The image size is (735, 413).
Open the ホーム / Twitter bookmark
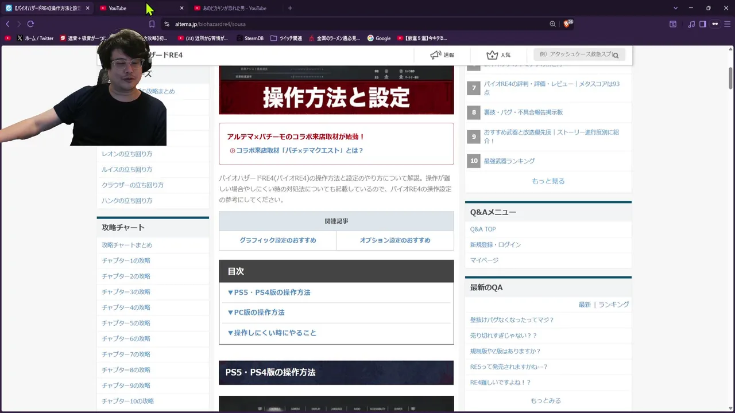[35, 38]
